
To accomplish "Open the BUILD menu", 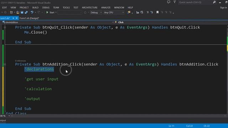I will (35, 7).
